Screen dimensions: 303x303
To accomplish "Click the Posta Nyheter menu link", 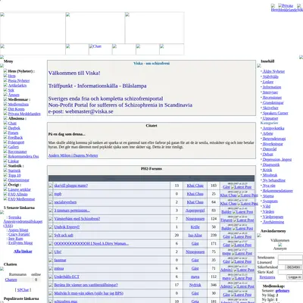I will 19,80.
